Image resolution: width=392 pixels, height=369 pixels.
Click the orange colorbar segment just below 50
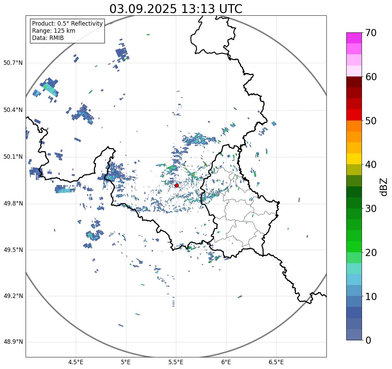[354, 126]
